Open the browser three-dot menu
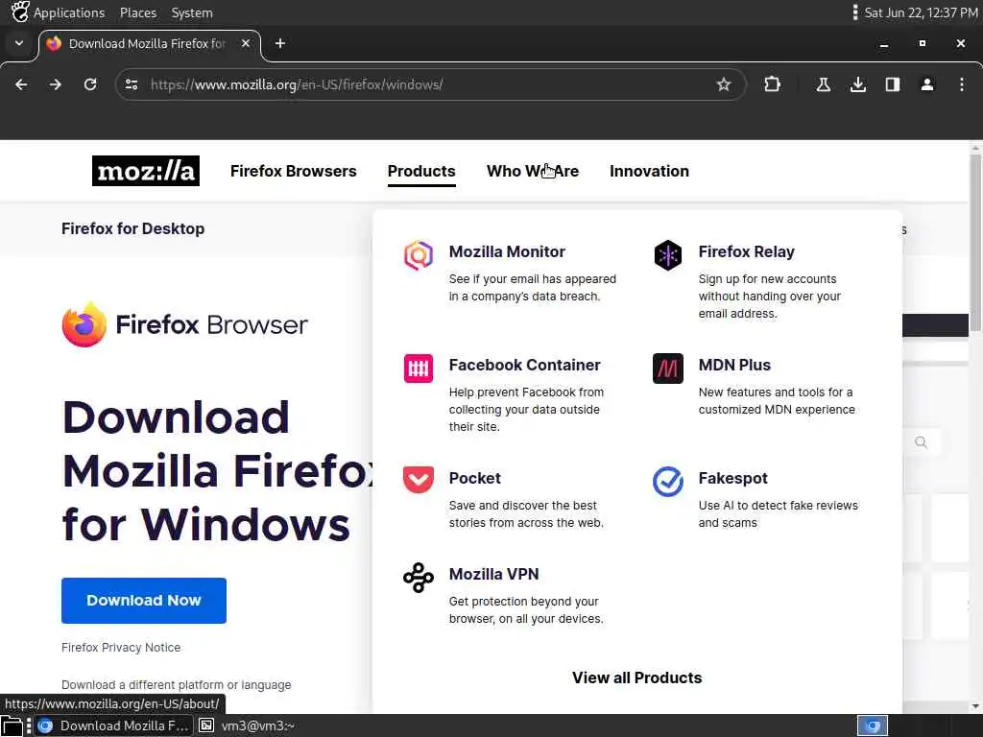Viewport: 983px width, 737px height. click(962, 84)
